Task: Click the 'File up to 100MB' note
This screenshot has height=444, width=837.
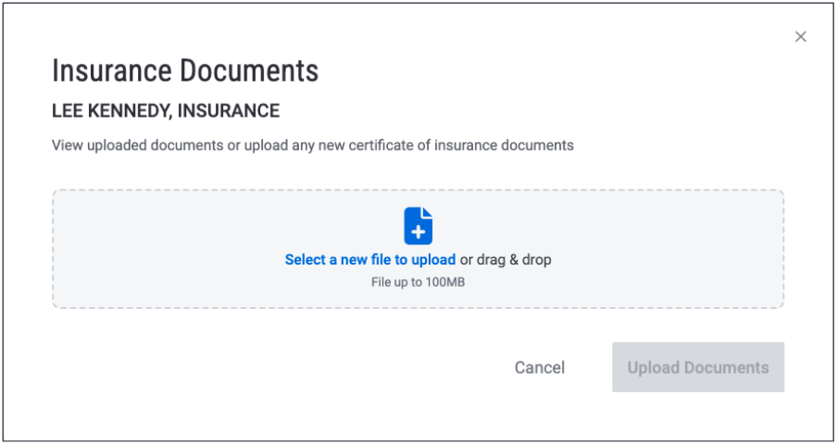Action: [418, 282]
